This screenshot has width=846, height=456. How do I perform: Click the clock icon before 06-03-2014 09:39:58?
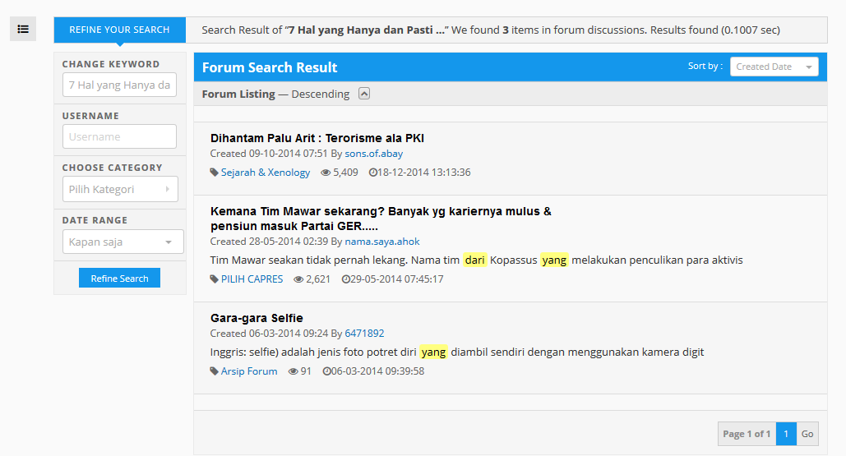[x=326, y=371]
